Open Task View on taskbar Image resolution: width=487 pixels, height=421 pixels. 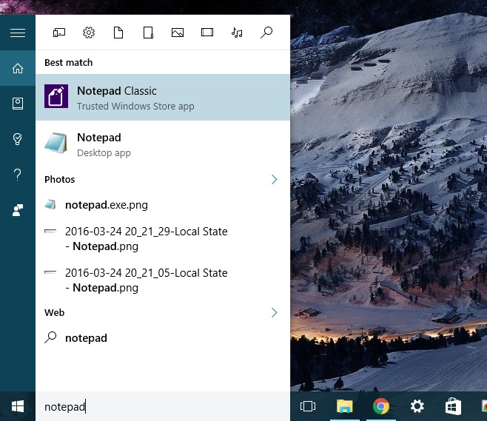(308, 406)
